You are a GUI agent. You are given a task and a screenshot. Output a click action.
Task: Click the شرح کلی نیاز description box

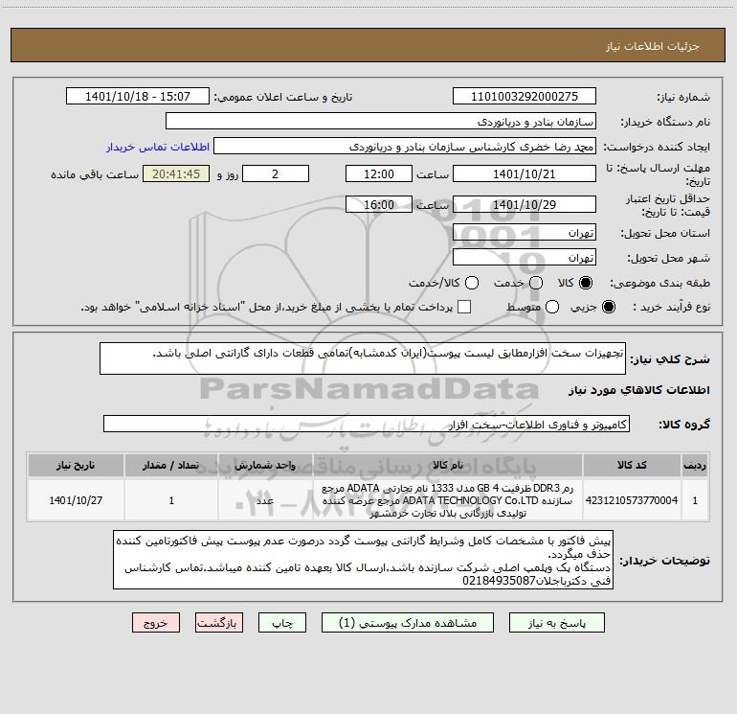(363, 358)
